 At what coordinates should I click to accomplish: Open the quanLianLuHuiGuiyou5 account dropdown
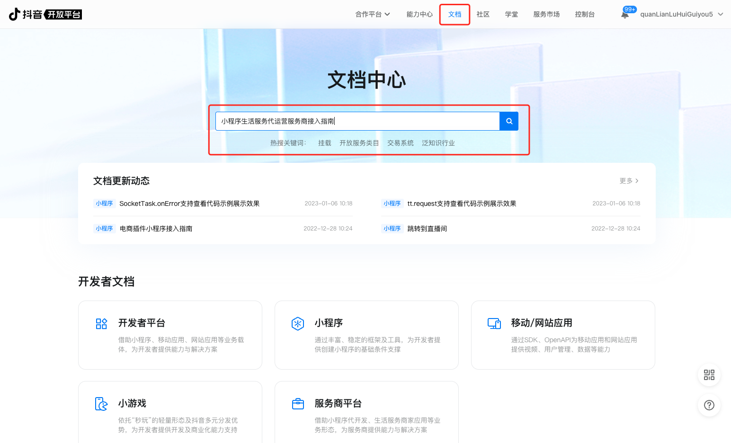coord(681,14)
